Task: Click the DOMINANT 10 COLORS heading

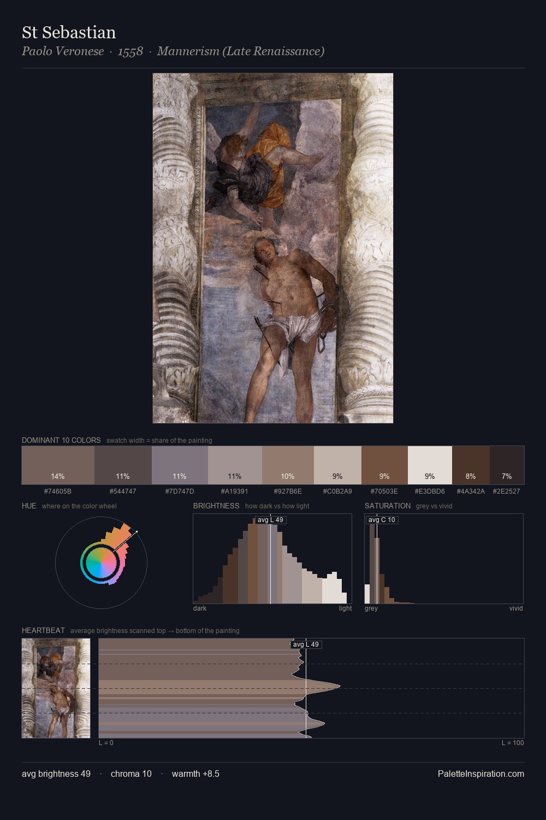Action: [x=61, y=440]
